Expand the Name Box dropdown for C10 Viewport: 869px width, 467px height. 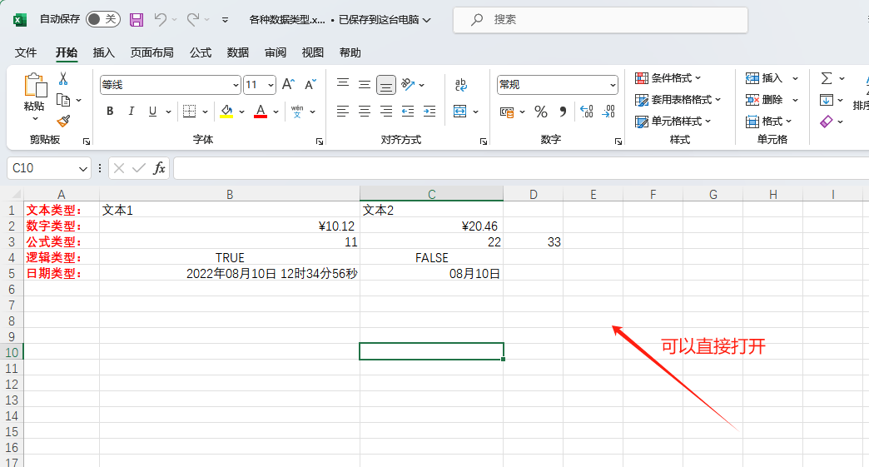pyautogui.click(x=82, y=168)
